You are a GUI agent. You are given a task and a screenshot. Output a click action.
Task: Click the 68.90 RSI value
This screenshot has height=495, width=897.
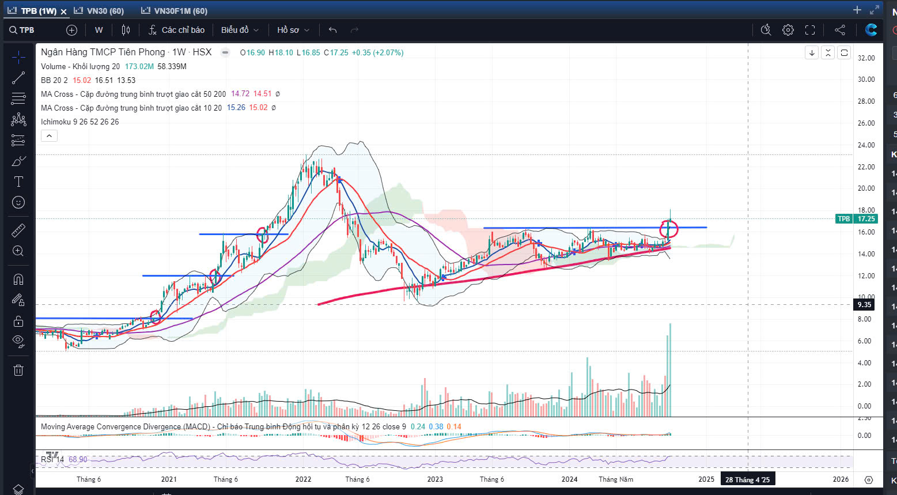pyautogui.click(x=78, y=459)
